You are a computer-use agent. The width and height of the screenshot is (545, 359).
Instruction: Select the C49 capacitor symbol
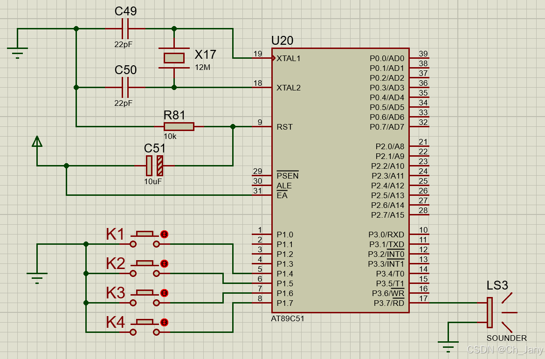(125, 29)
